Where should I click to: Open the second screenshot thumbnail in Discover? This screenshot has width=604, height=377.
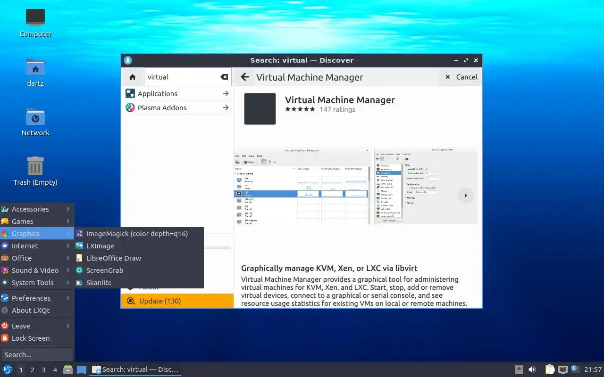coord(426,186)
